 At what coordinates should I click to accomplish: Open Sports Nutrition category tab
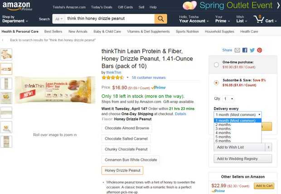point(187,32)
